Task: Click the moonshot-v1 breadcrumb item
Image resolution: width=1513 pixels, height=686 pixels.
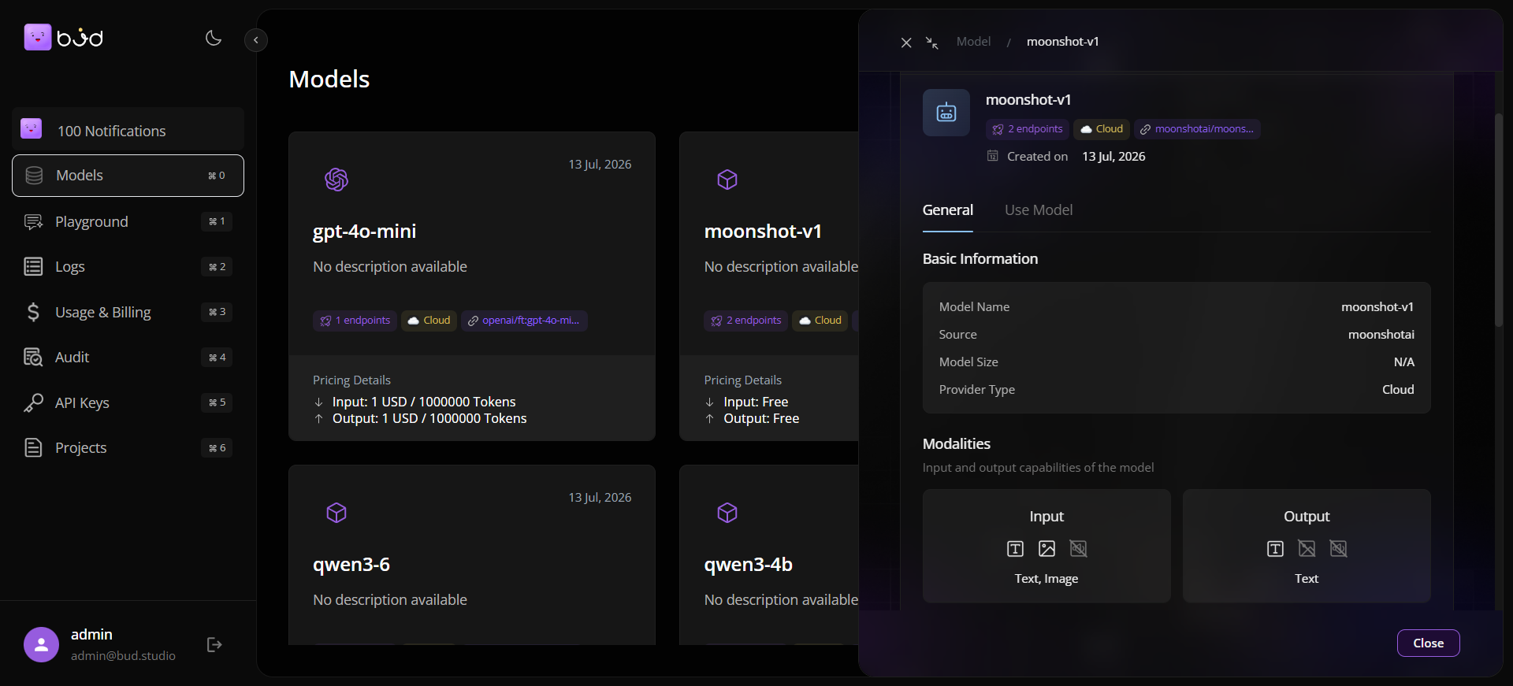Action: [1062, 42]
